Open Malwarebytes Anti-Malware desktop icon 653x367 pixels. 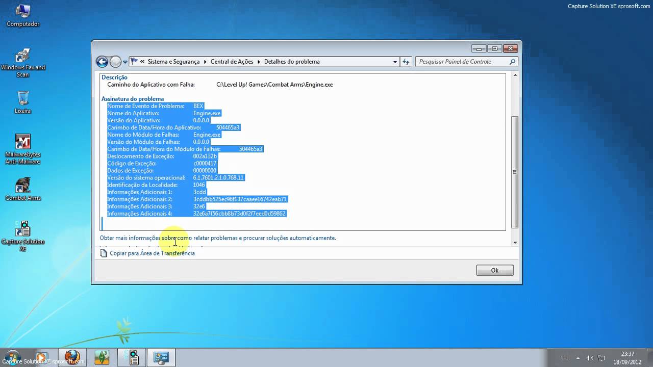23,149
